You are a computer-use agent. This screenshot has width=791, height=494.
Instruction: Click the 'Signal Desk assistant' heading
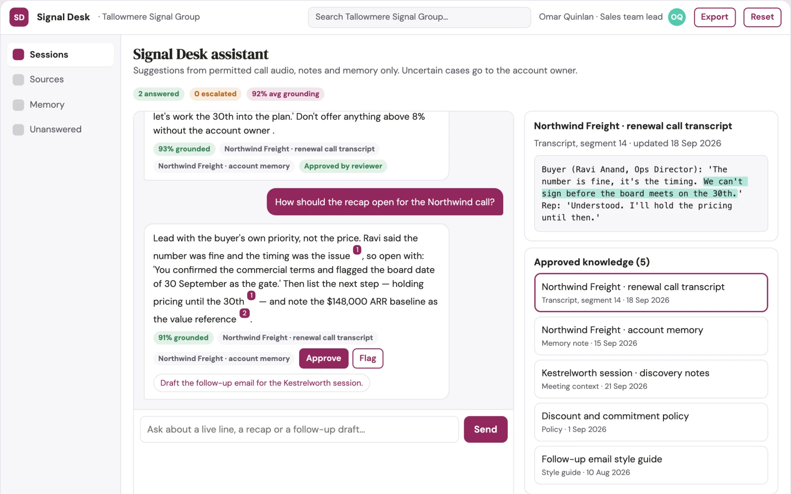(201, 54)
